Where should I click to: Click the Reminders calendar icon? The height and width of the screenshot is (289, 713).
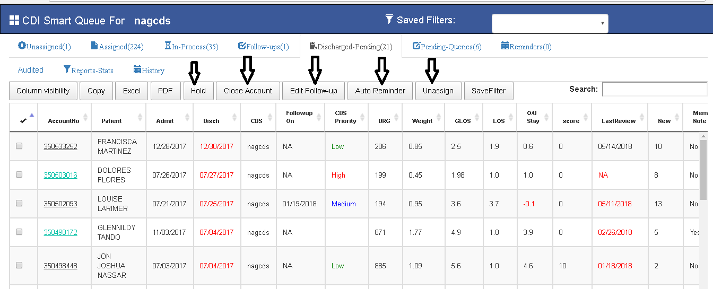[505, 46]
